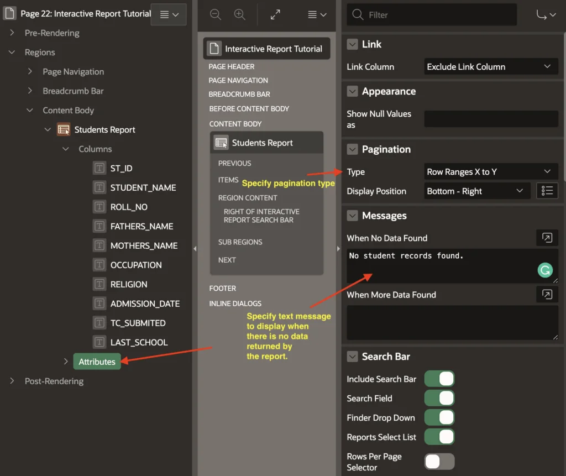This screenshot has width=566, height=476.
Task: Select INLINE DIALOGS layout slot
Action: 235,304
